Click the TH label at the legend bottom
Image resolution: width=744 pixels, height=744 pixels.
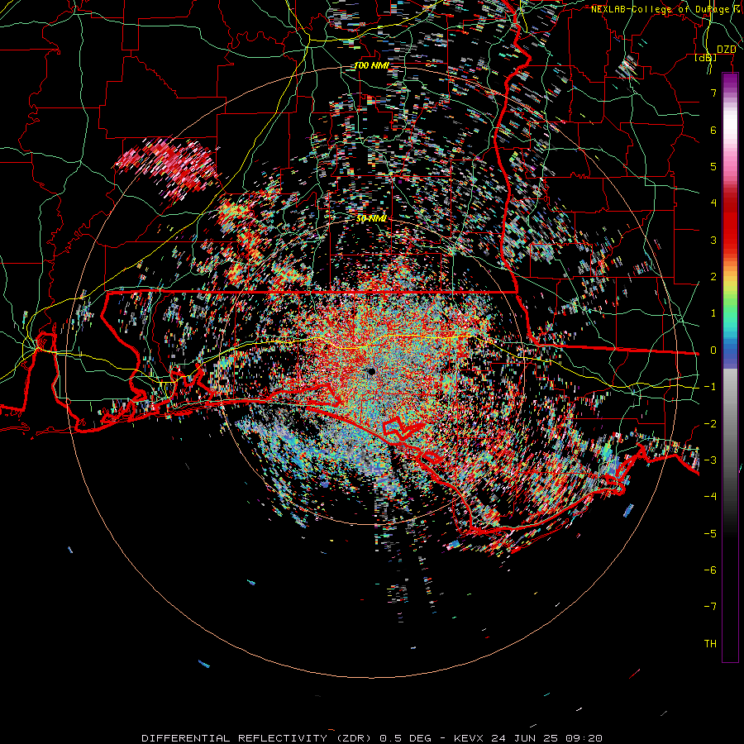click(x=710, y=644)
